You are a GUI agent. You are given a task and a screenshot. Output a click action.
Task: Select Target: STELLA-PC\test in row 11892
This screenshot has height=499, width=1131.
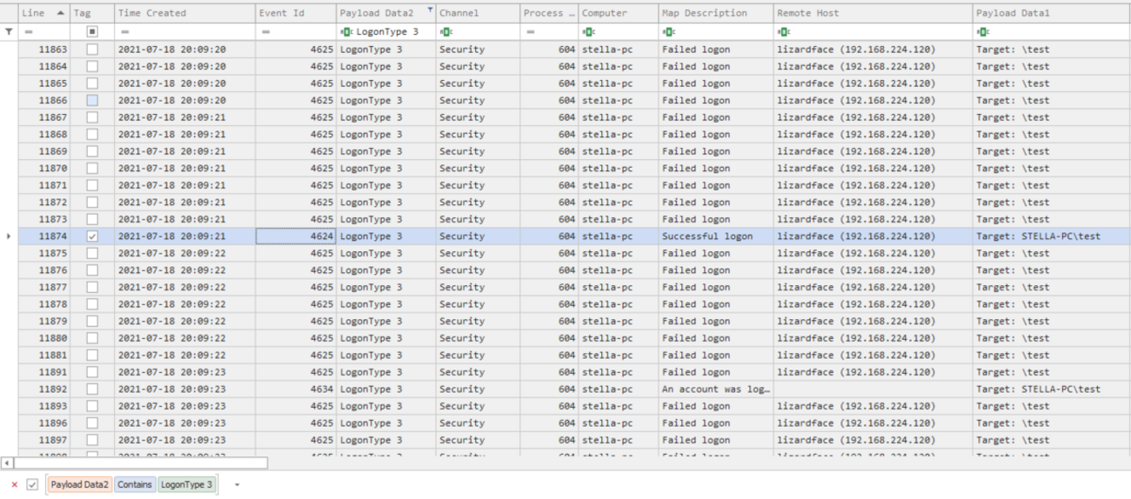(x=1051, y=389)
